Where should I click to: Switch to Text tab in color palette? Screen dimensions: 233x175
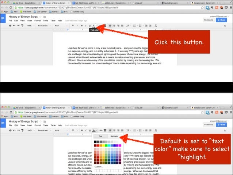100,136
